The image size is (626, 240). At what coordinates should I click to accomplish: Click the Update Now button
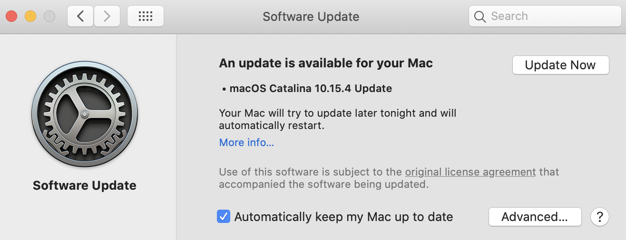click(560, 65)
